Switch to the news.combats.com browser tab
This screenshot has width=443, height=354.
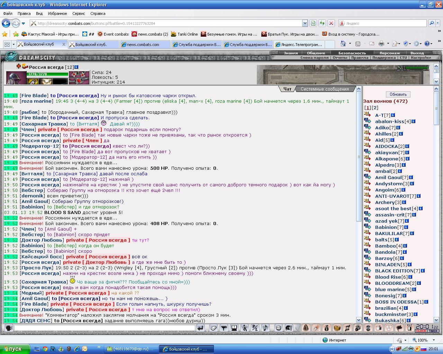(145, 44)
